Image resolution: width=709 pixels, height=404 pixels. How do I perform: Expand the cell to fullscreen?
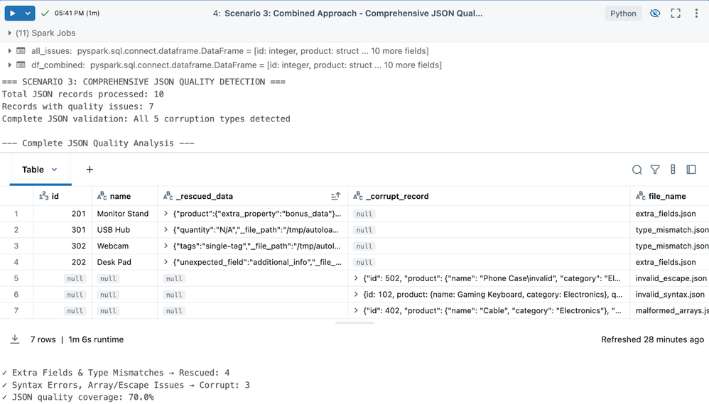[676, 13]
